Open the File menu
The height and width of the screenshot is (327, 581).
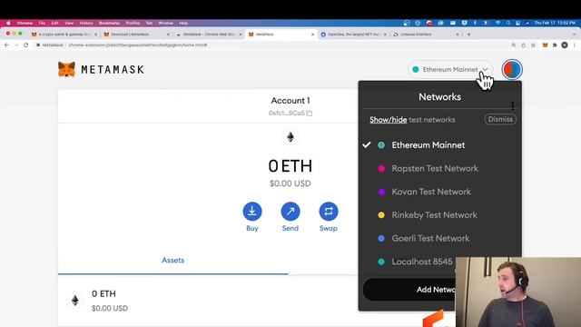pyautogui.click(x=42, y=23)
